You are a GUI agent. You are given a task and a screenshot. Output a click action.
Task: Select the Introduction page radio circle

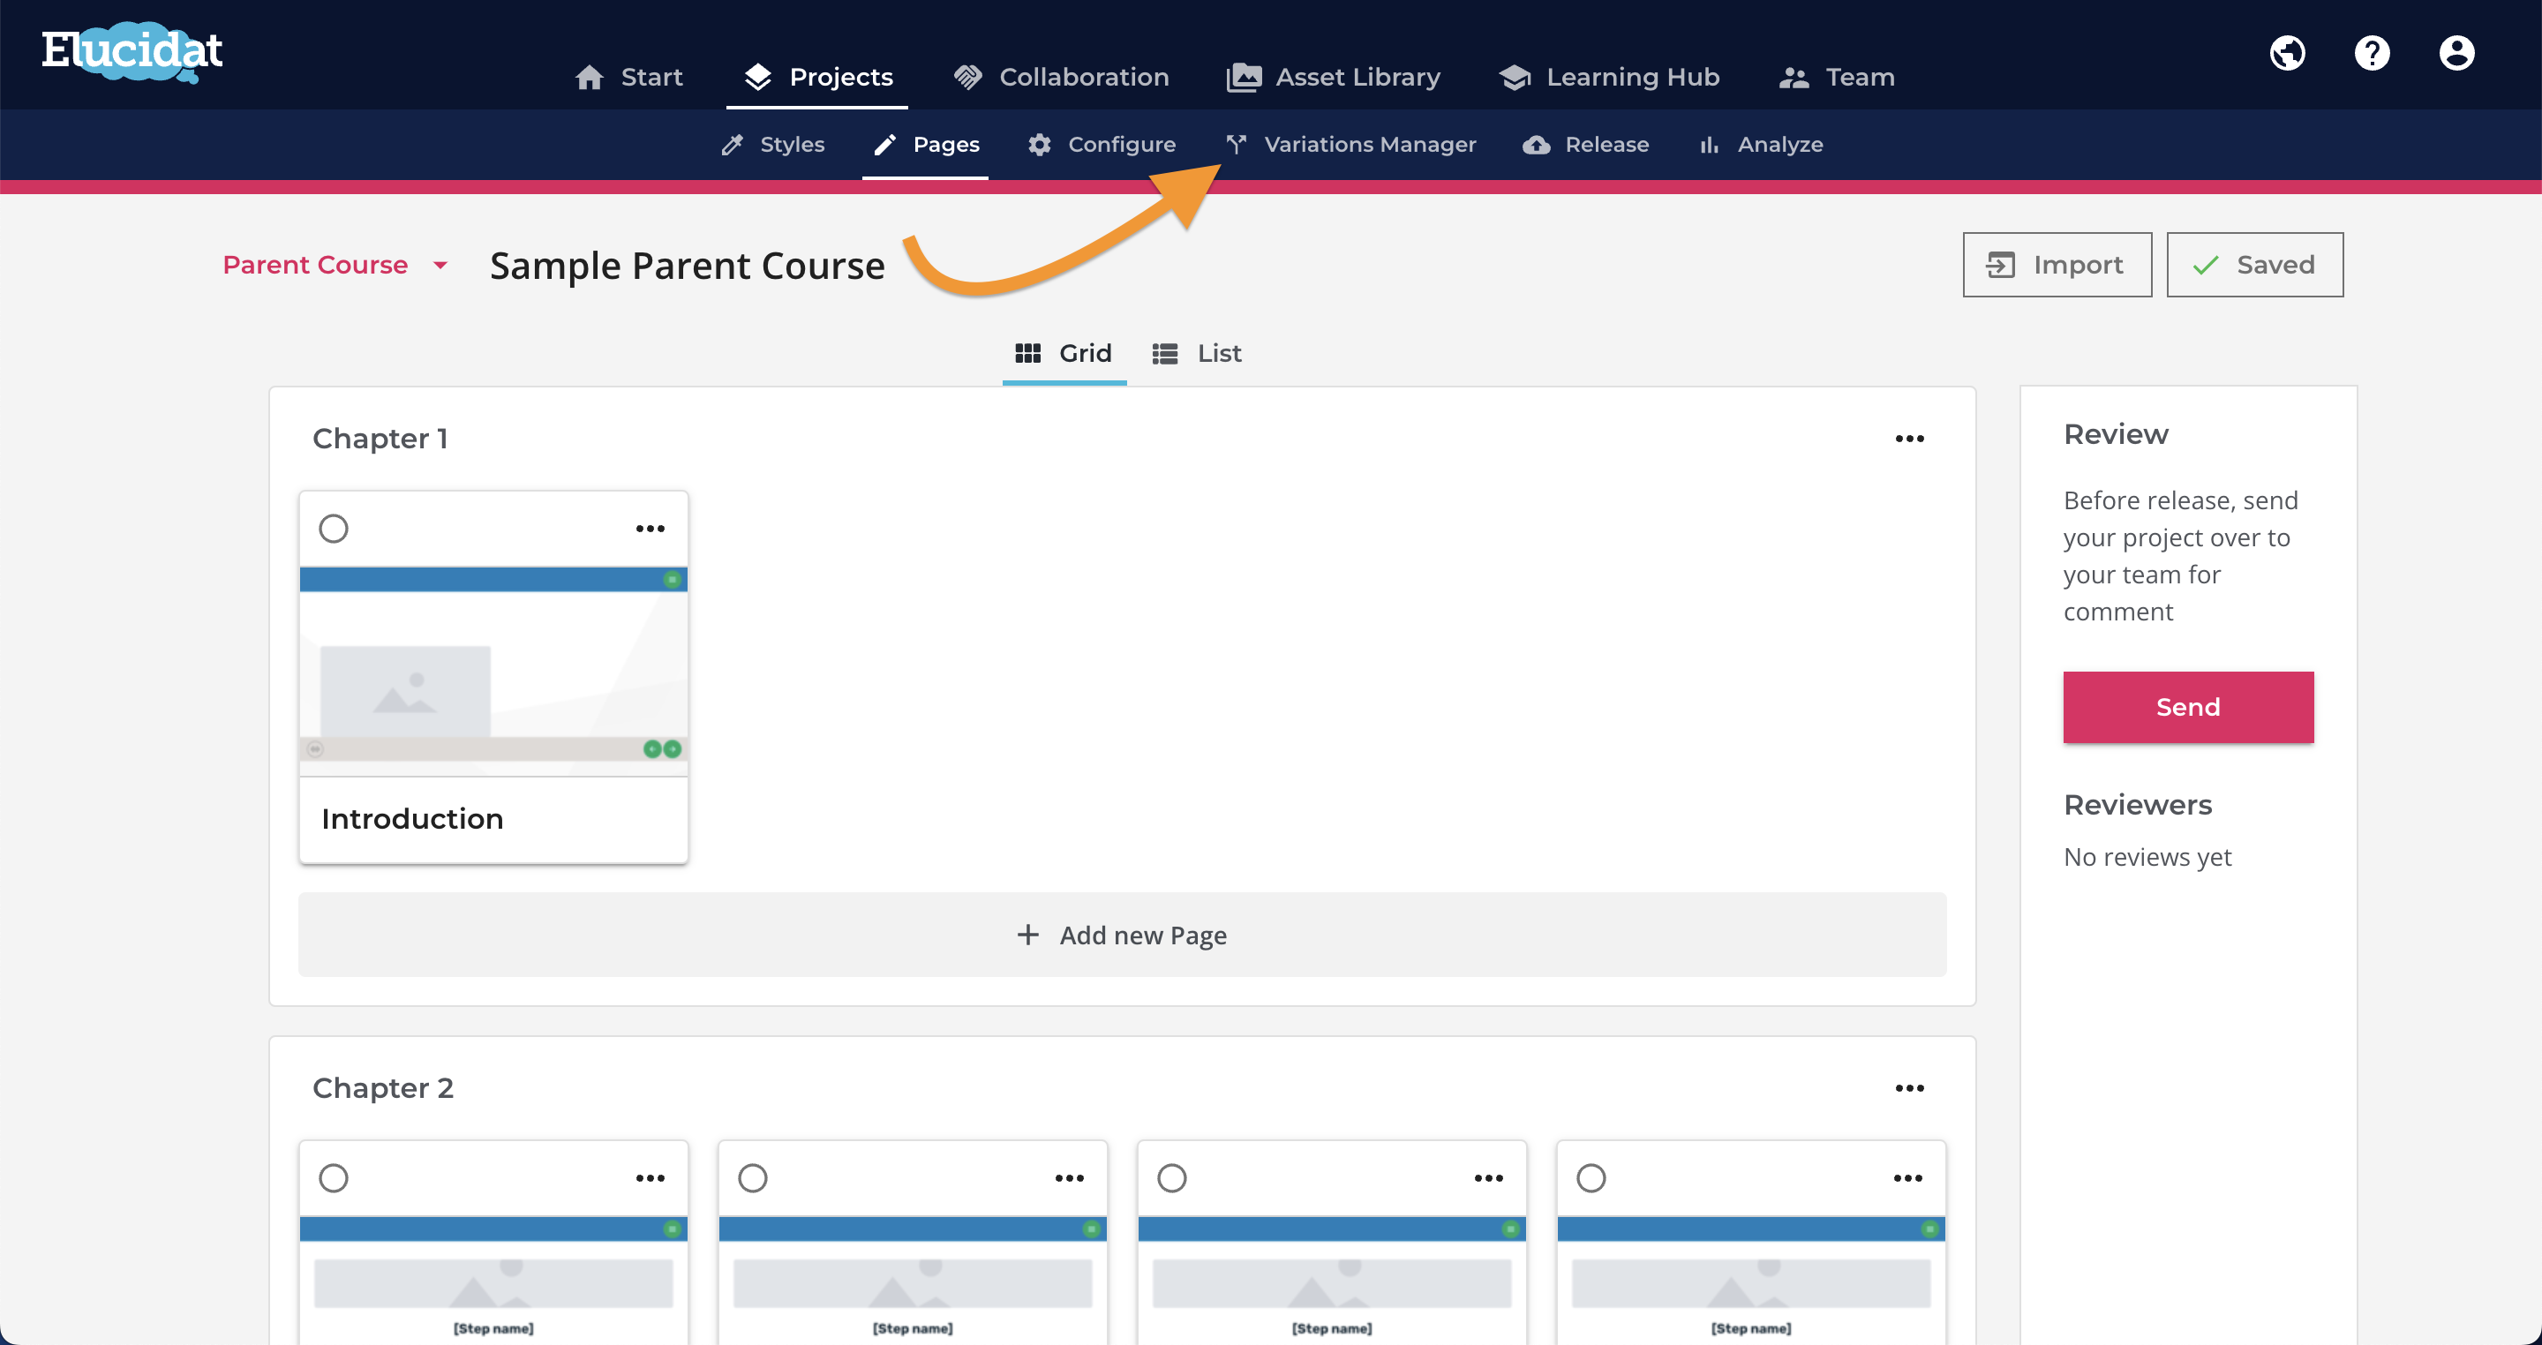click(x=334, y=529)
